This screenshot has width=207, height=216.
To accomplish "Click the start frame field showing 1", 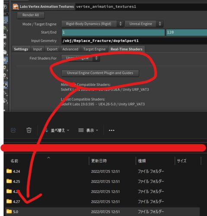I will coord(113,32).
